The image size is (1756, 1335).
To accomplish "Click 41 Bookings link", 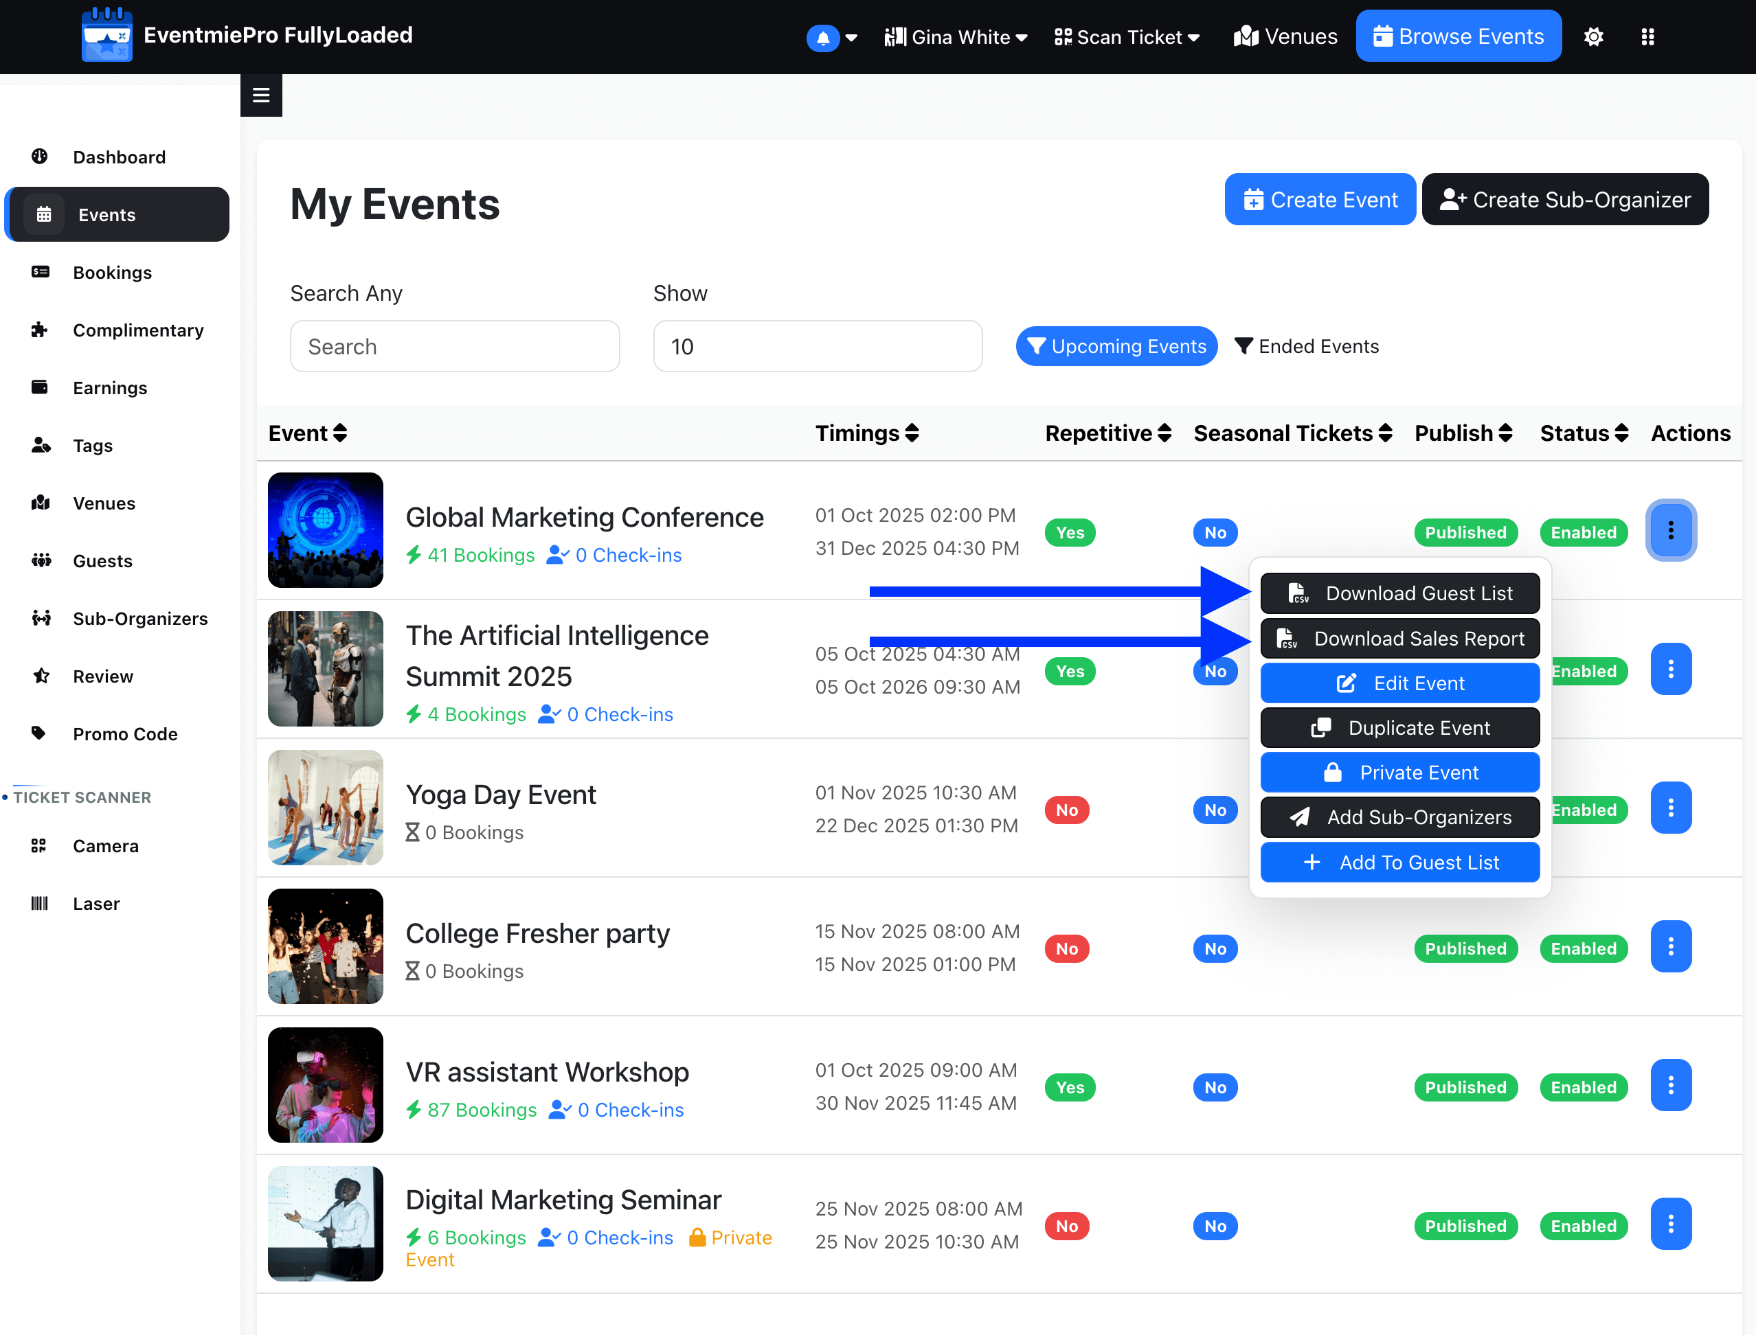I will pyautogui.click(x=471, y=555).
